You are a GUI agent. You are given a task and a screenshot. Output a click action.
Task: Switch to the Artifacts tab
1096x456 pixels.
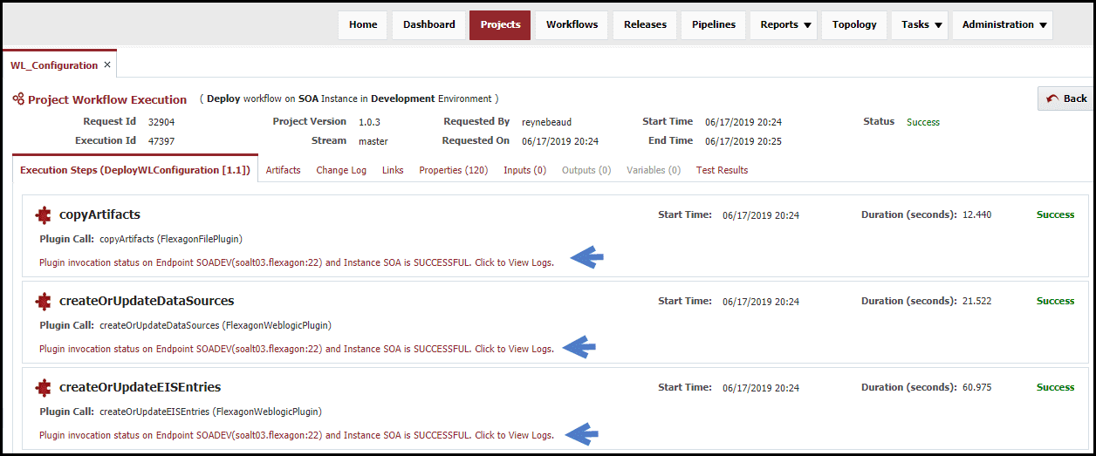coord(283,170)
